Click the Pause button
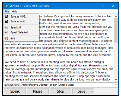The image size is (121, 98). 38,91
